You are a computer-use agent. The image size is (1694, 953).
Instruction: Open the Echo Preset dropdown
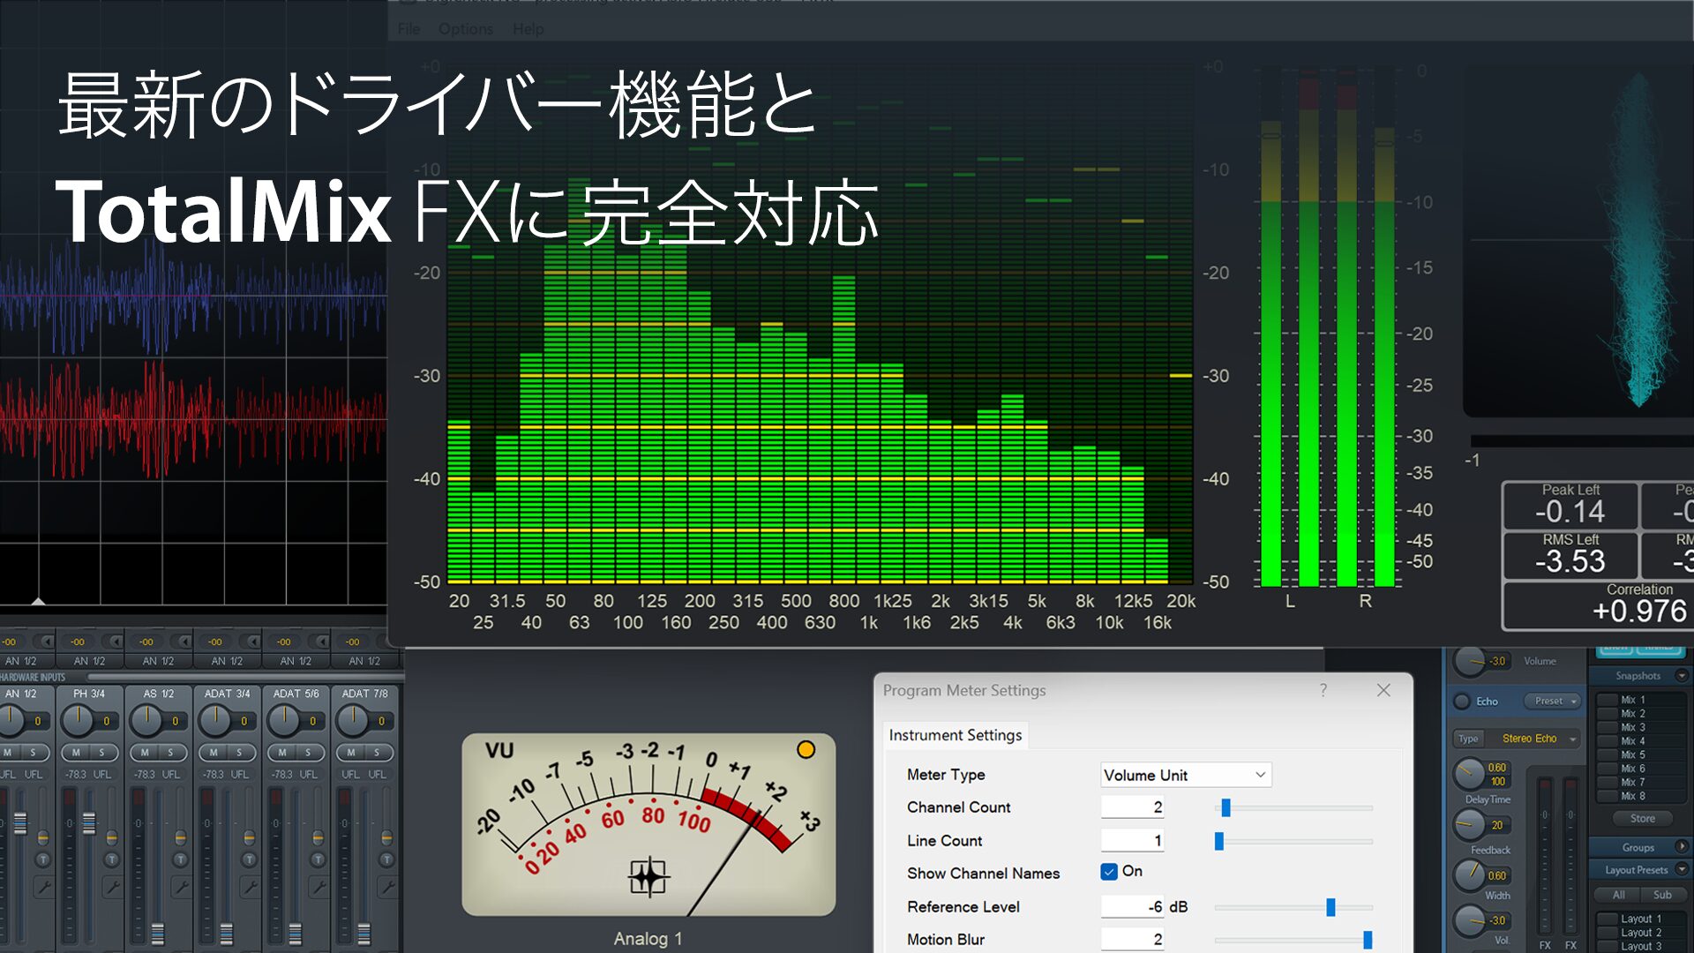[x=1554, y=702]
